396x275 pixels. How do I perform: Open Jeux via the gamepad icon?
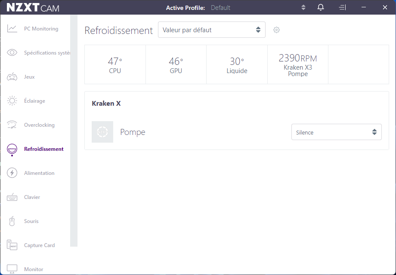point(12,77)
